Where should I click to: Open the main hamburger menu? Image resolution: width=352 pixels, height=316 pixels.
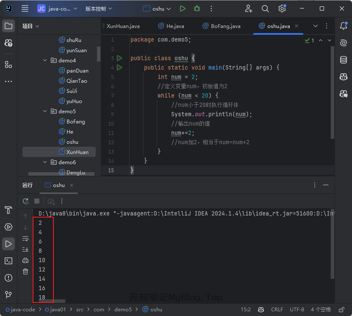25,8
